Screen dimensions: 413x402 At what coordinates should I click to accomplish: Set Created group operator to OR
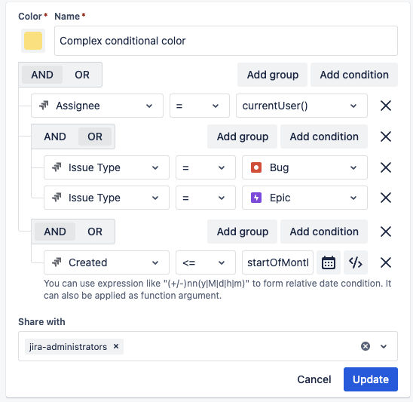[x=95, y=232]
